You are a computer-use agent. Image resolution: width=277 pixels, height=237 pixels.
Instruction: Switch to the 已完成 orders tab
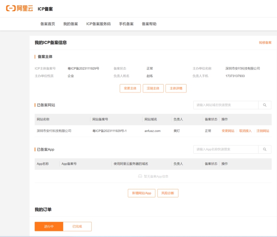click(77, 227)
